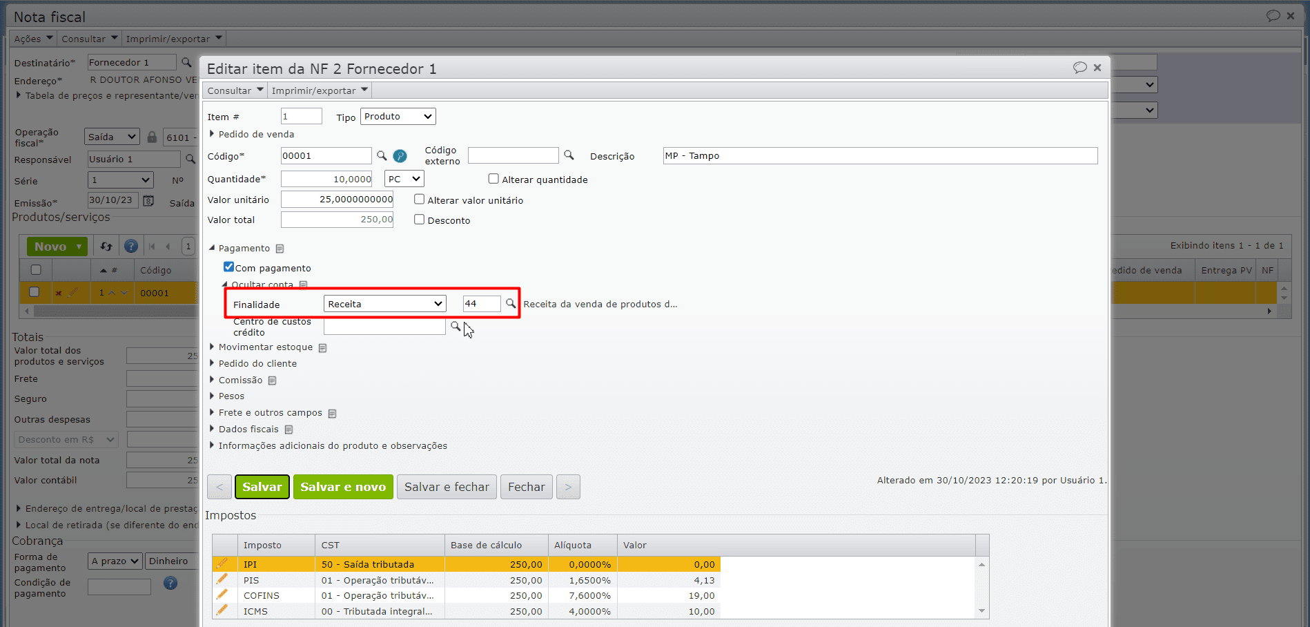
Task: Enable the Alterar quantidade checkbox
Action: pos(493,179)
